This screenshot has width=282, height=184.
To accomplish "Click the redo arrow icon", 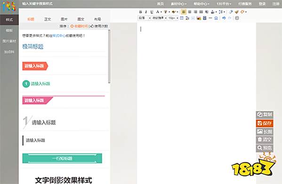I will [x=229, y=18].
